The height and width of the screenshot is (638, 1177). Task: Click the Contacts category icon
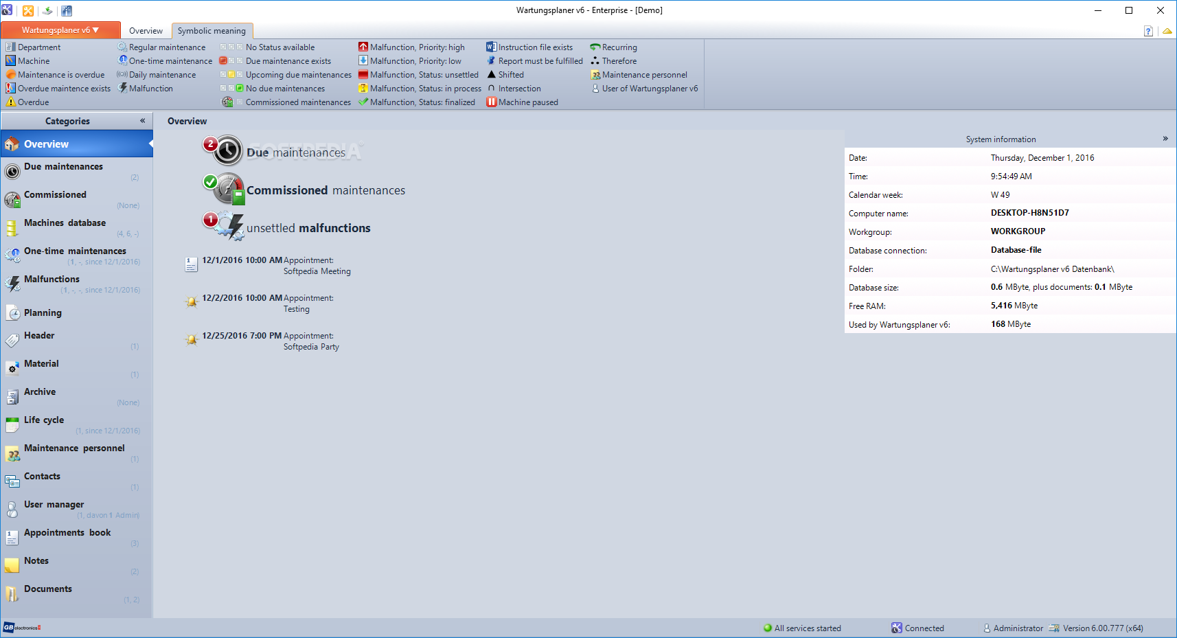point(12,481)
